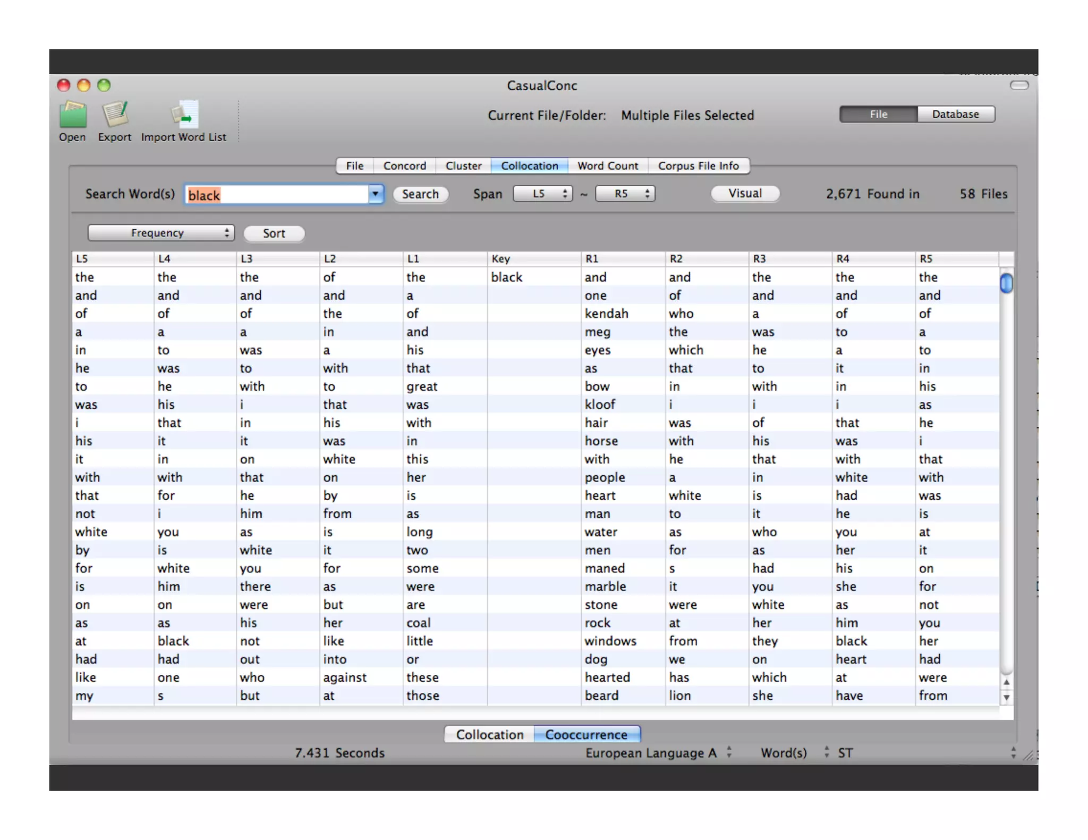1088x840 pixels.
Task: Expand the search word history dropdown
Action: pyautogui.click(x=375, y=194)
